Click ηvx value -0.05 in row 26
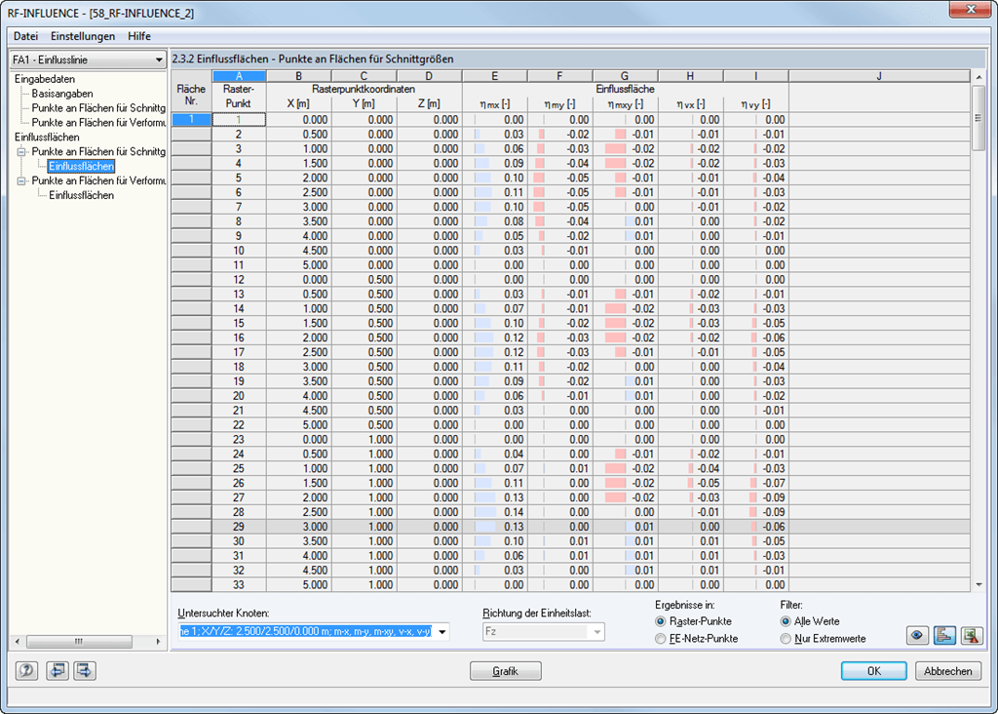 pos(691,483)
